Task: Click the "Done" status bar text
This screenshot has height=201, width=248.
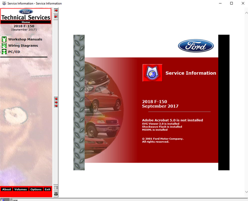Action: tap(14, 200)
